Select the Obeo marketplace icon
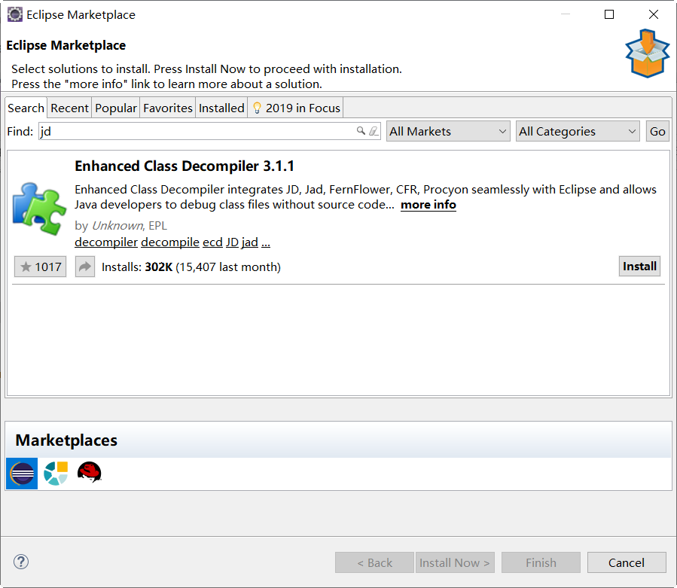The image size is (677, 588). pyautogui.click(x=56, y=473)
